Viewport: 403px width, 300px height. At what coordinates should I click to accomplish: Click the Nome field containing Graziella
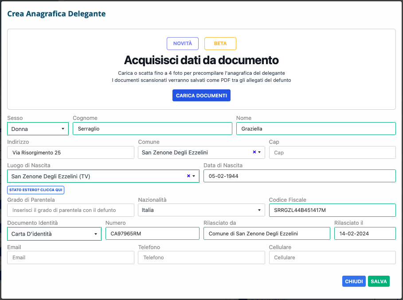point(316,129)
